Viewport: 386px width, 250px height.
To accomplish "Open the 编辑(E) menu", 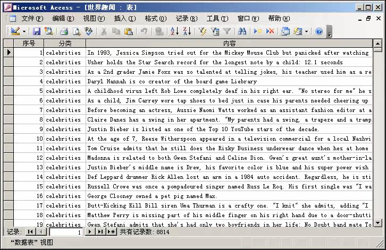I will (63, 19).
